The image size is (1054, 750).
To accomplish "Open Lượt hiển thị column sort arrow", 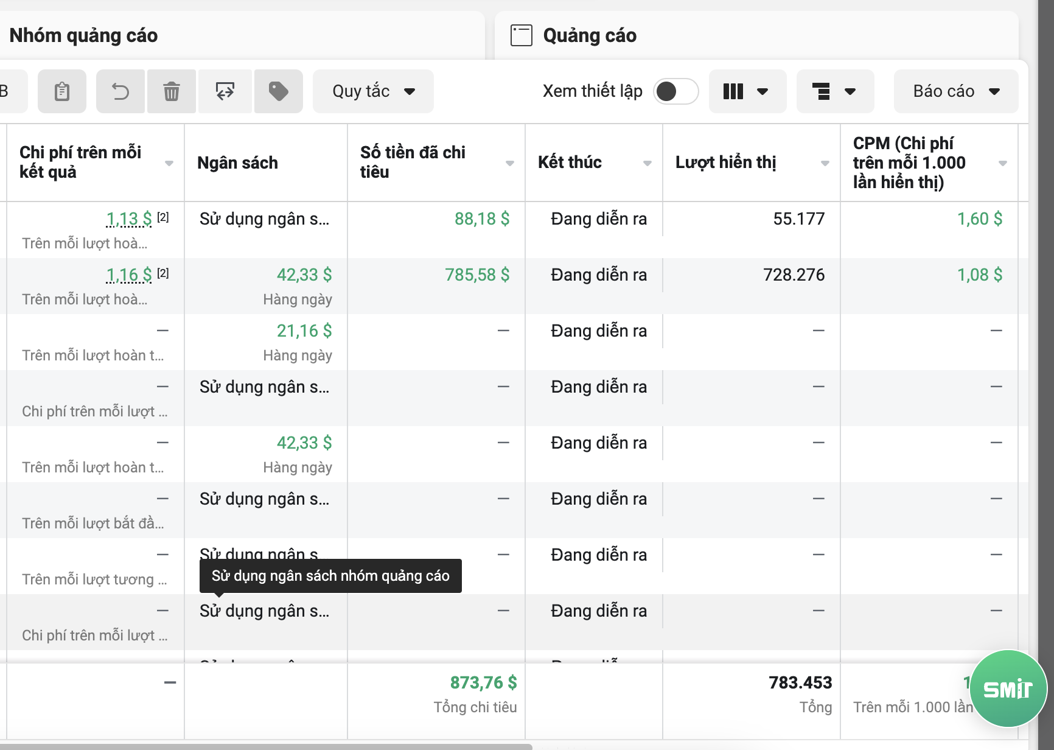I will tap(825, 163).
